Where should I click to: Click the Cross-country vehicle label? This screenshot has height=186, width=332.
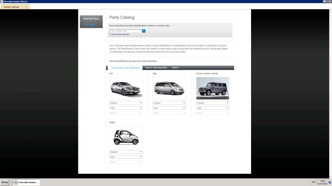pyautogui.click(x=207, y=74)
